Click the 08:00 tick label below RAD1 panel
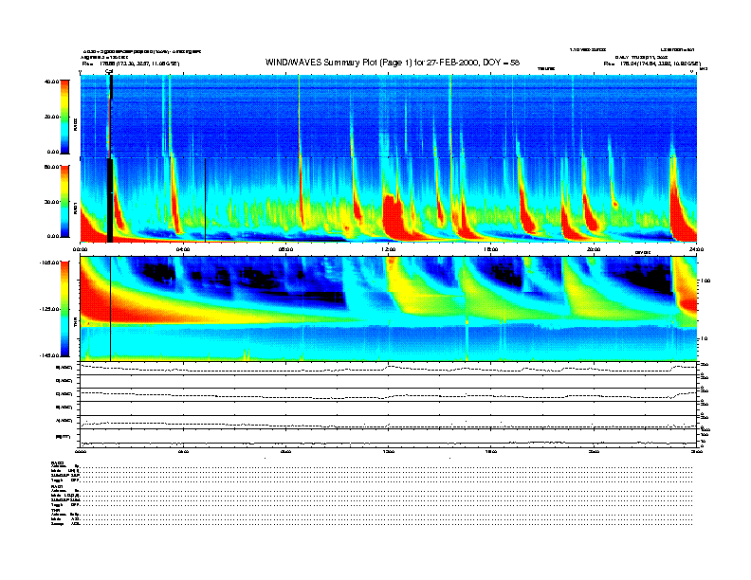This screenshot has width=751, height=580. (x=285, y=249)
